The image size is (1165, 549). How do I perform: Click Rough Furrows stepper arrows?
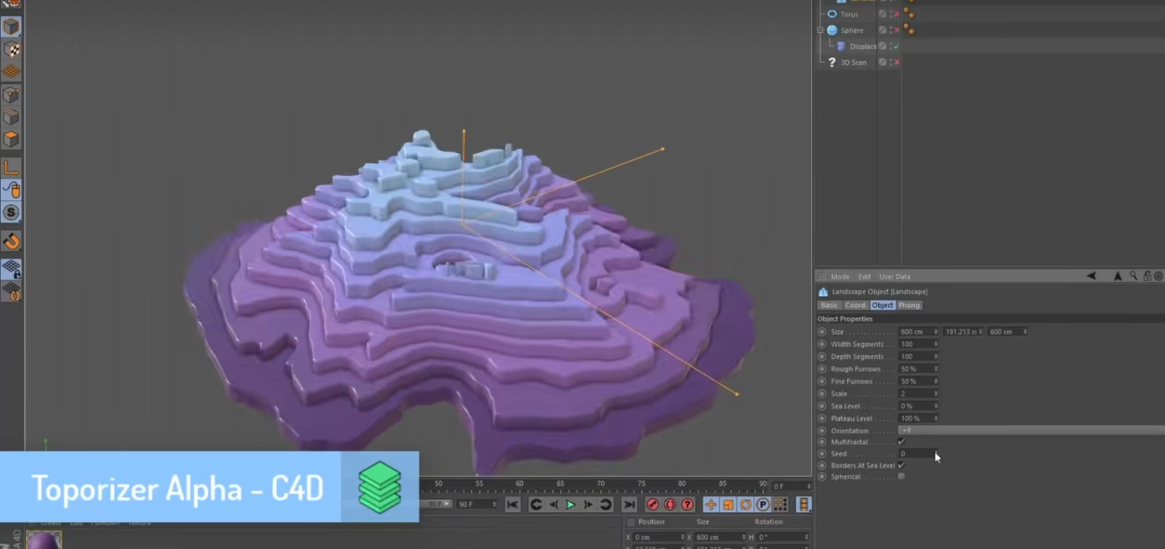[x=936, y=369]
